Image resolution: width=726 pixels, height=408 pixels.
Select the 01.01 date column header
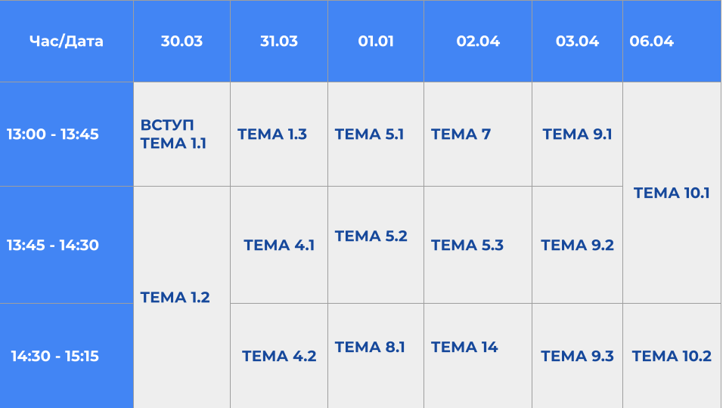tap(376, 42)
